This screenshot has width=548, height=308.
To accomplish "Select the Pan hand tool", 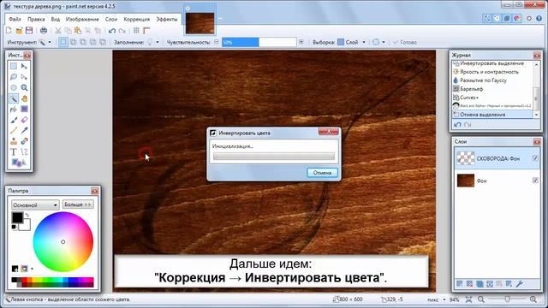I will click(x=24, y=98).
